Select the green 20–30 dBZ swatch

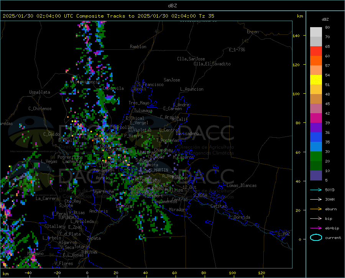click(x=316, y=156)
